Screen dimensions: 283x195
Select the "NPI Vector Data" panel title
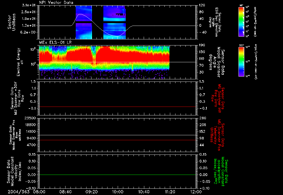(x=56, y=2)
